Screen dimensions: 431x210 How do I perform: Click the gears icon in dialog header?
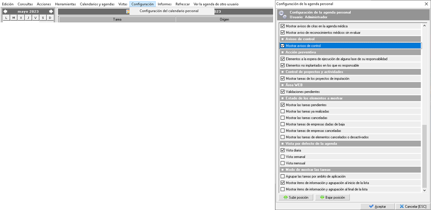(x=282, y=14)
